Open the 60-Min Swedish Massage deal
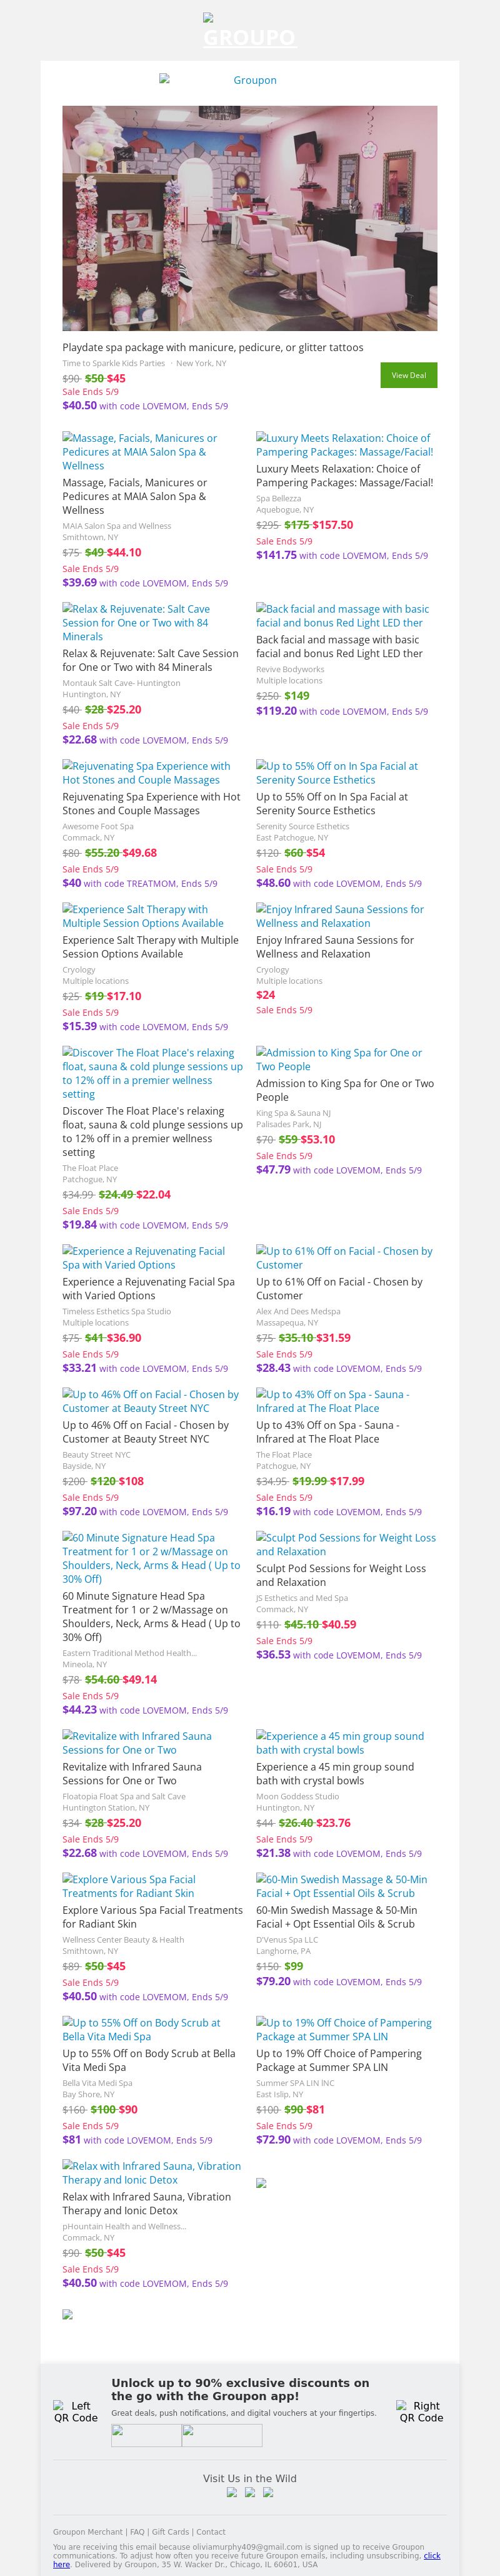Screen dimensions: 500x2576 click(341, 1886)
